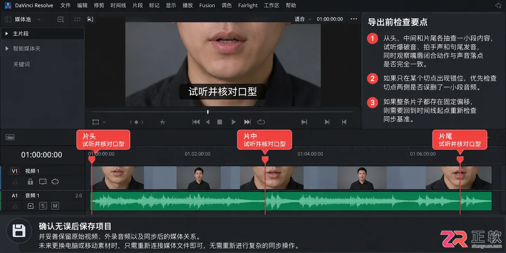This screenshot has width=506, height=253.
Task: Select the green audio clip on A1
Action: pos(291,201)
